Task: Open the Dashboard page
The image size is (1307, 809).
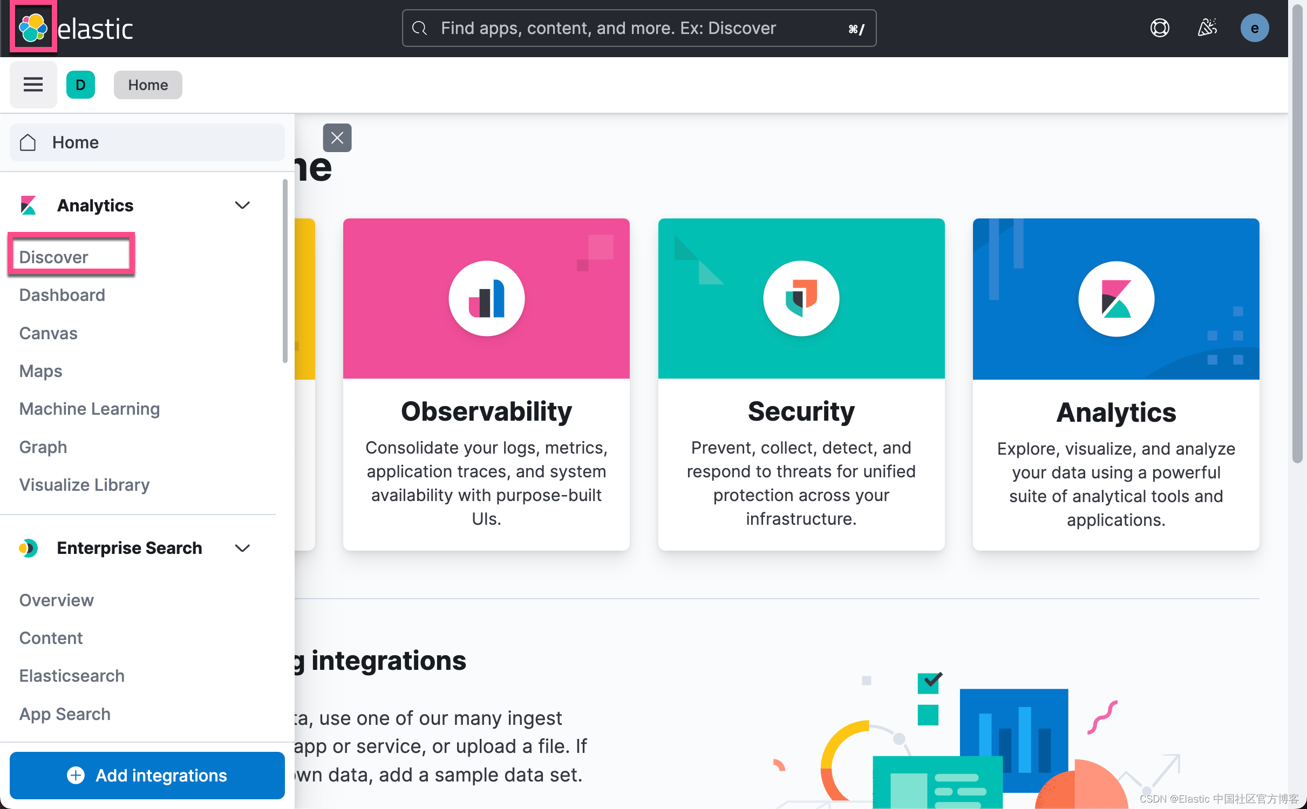Action: click(62, 294)
